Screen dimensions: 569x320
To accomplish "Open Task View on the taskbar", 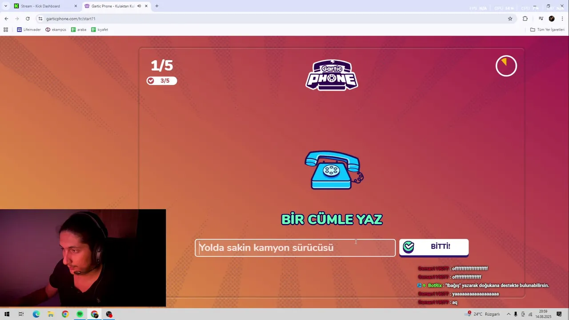I will [21, 314].
